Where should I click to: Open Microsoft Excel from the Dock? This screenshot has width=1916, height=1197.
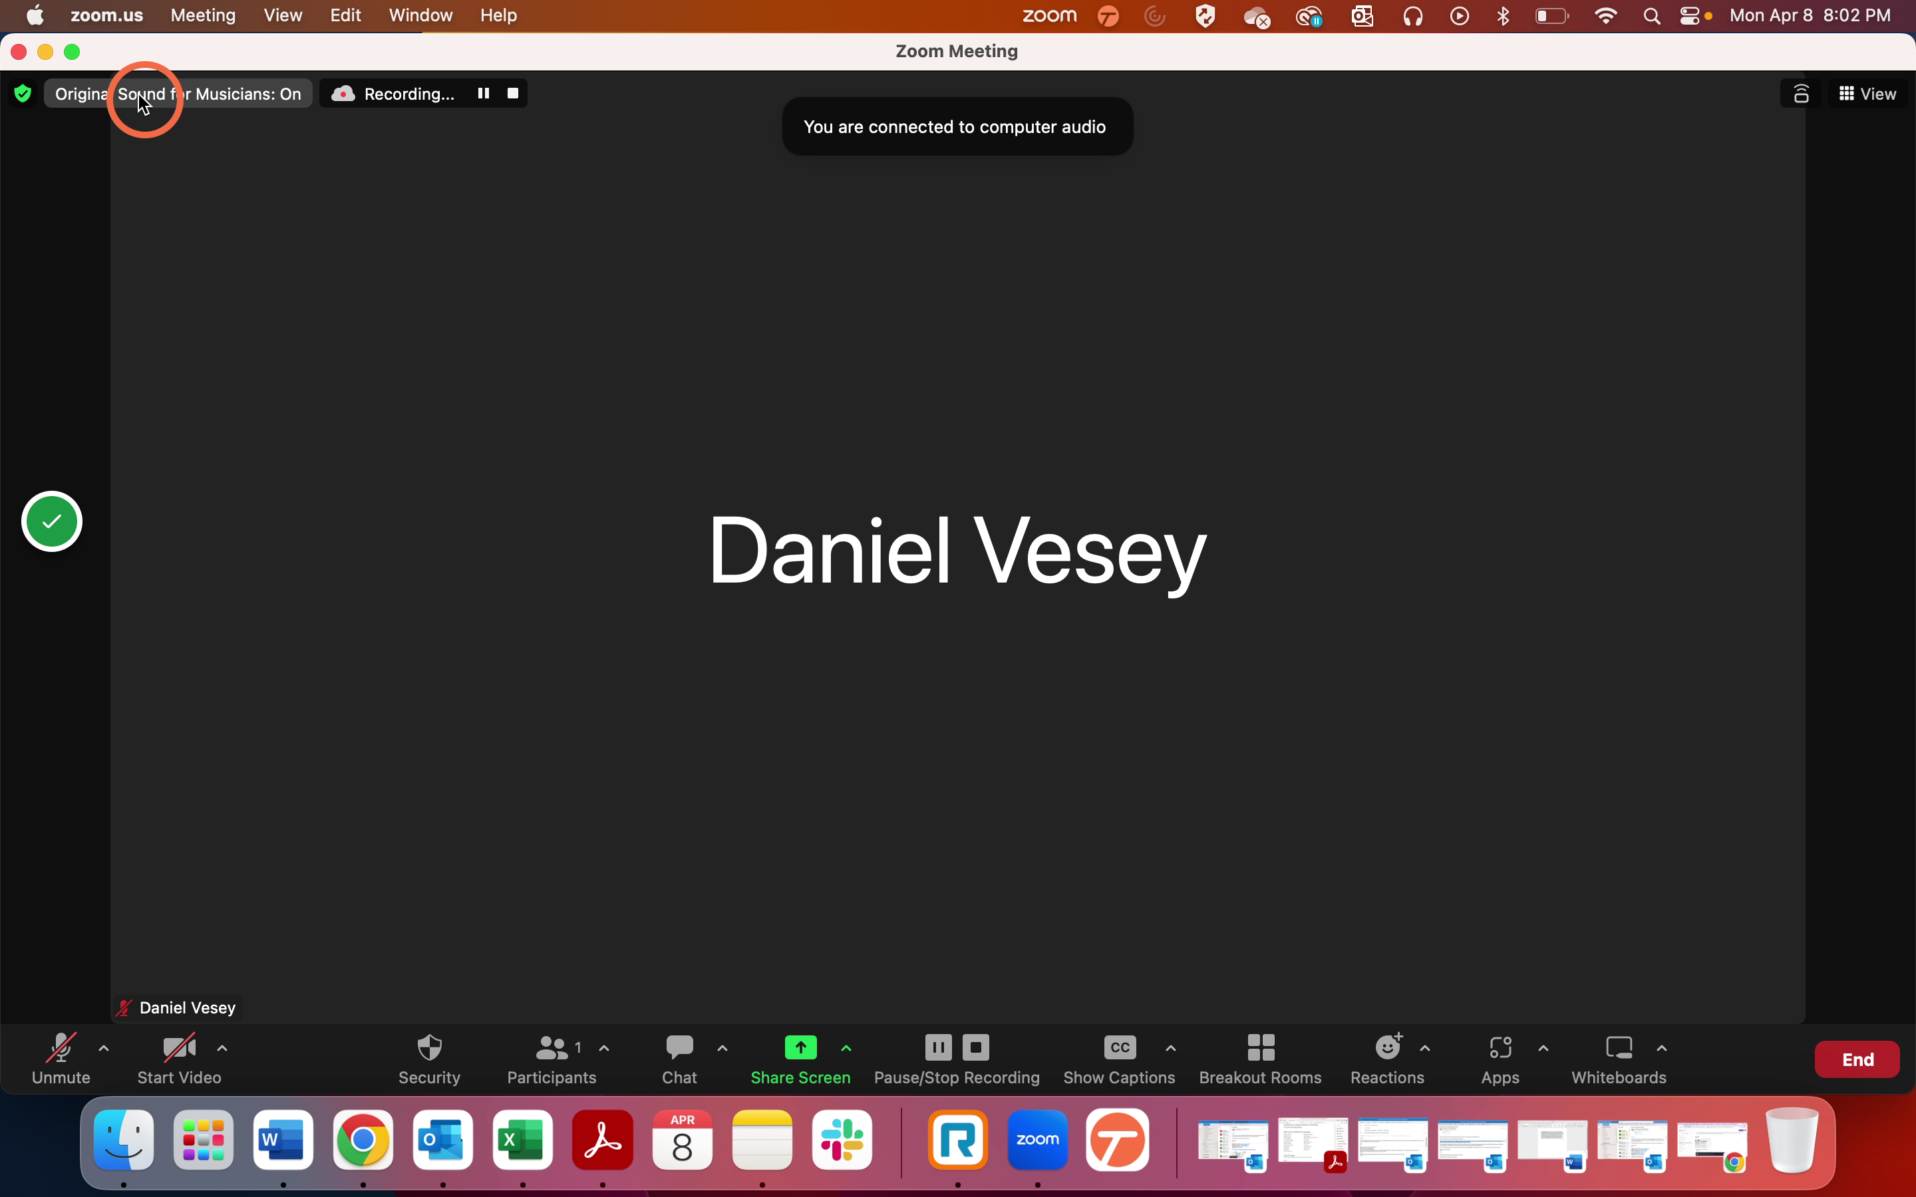click(x=522, y=1140)
